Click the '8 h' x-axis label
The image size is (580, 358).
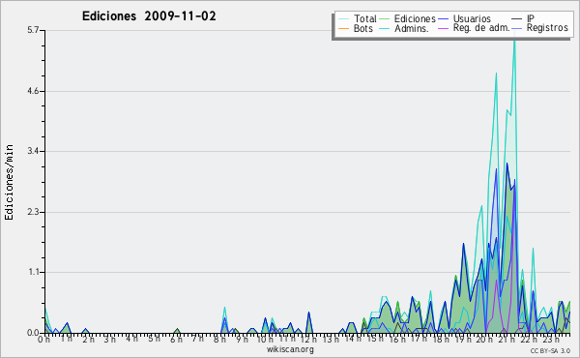point(219,340)
